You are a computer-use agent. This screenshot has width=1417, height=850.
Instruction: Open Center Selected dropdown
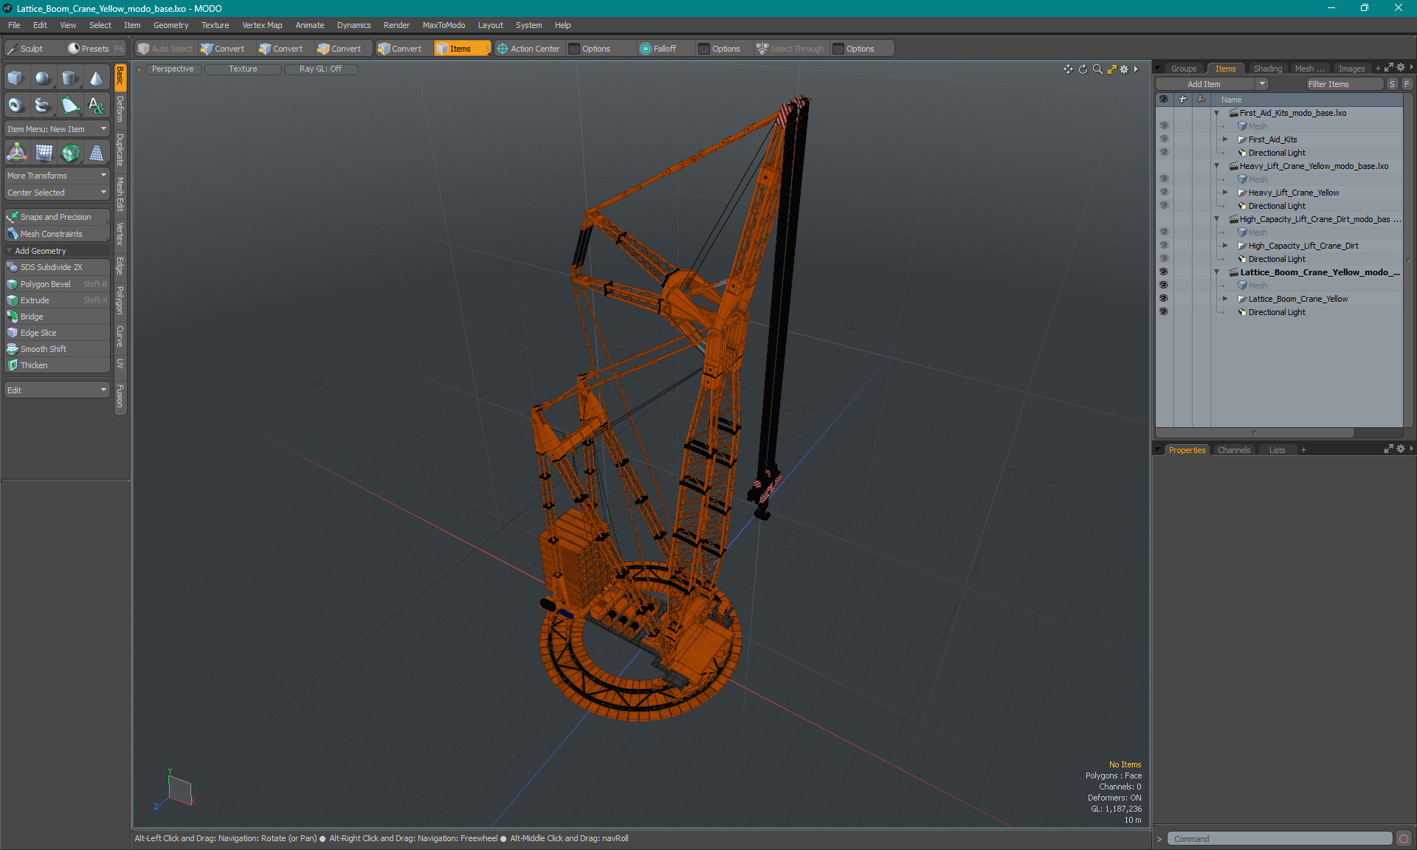[57, 193]
